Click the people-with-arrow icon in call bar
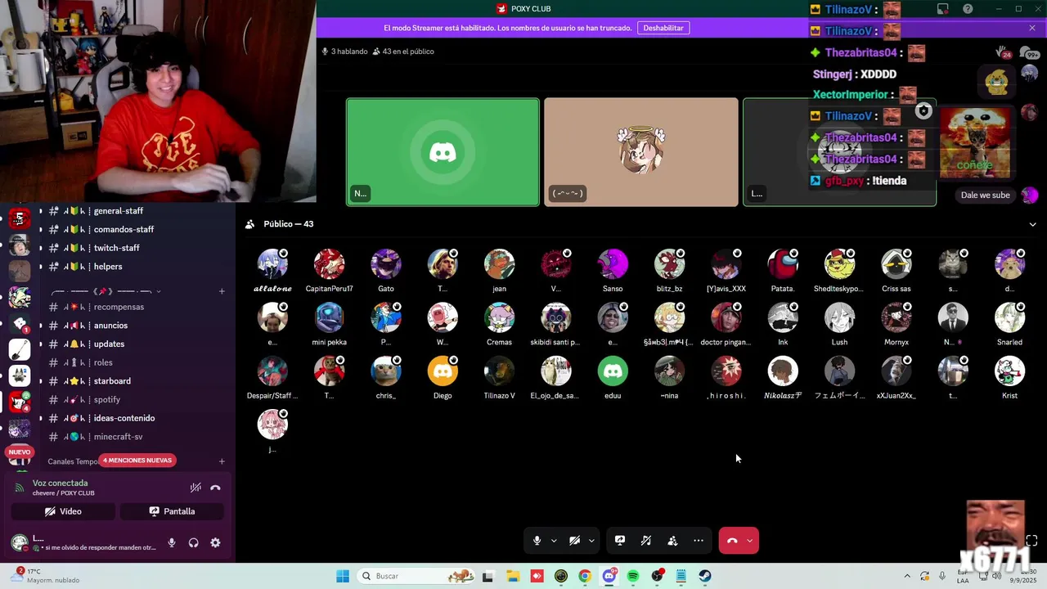This screenshot has width=1047, height=589. coord(672,541)
